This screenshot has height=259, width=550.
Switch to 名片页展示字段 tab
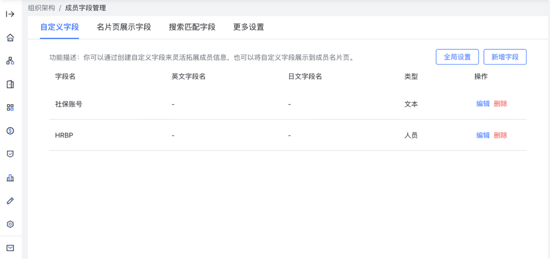click(124, 27)
